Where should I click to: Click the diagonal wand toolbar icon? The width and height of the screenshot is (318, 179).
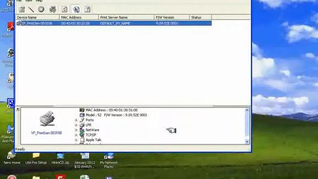(31, 9)
